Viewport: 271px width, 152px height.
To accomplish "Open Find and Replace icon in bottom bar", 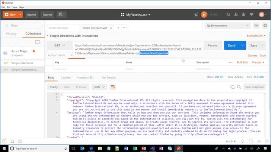I will (x=12, y=141).
